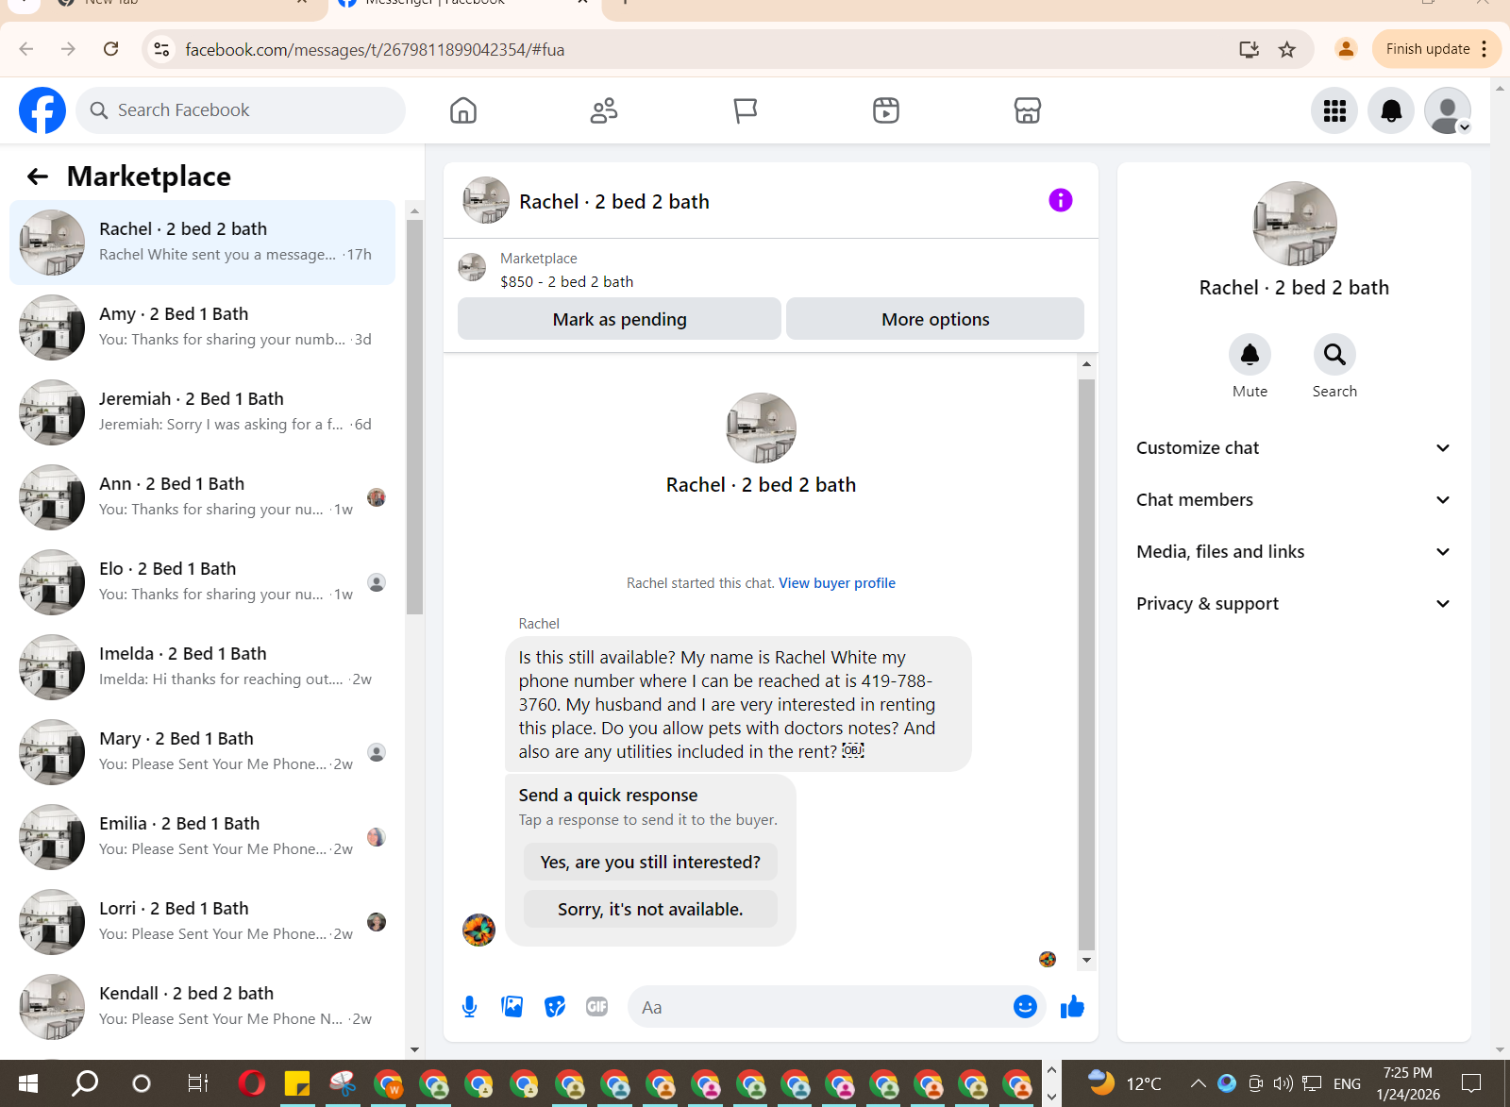Open view site information icon
This screenshot has height=1107, width=1510.
[x=162, y=49]
